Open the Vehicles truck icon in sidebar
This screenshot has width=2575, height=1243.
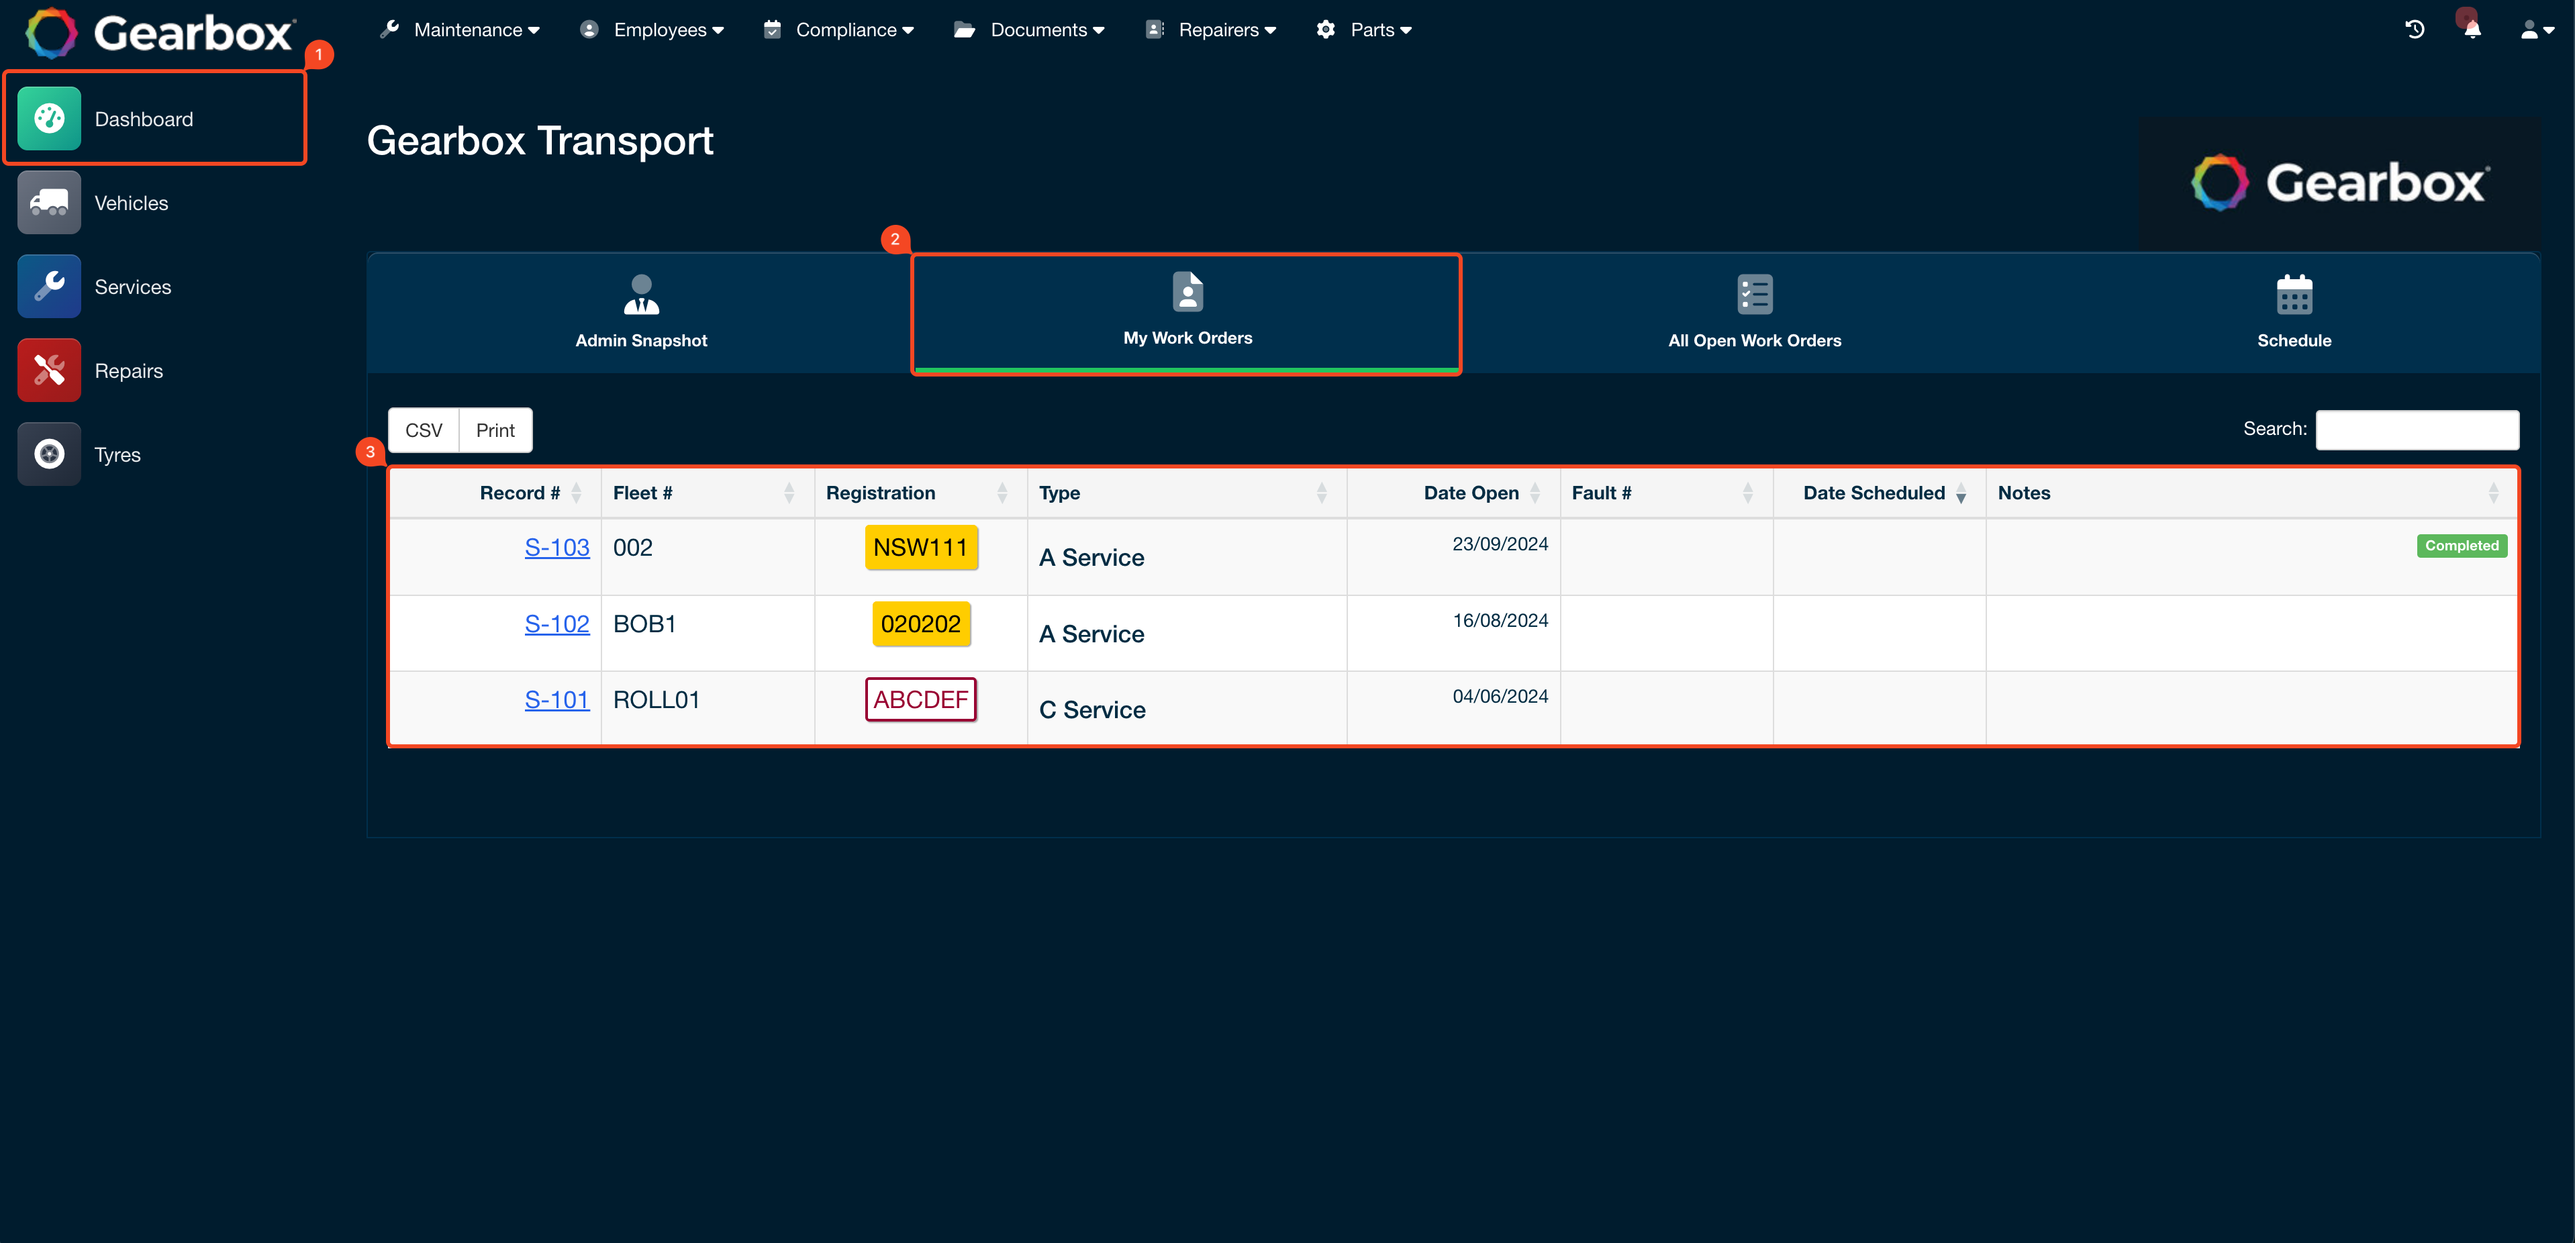(49, 203)
